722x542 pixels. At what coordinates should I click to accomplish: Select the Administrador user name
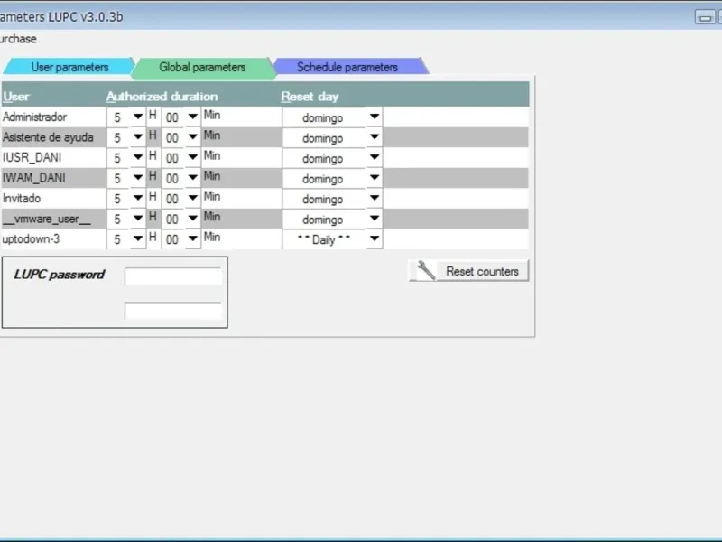34,117
